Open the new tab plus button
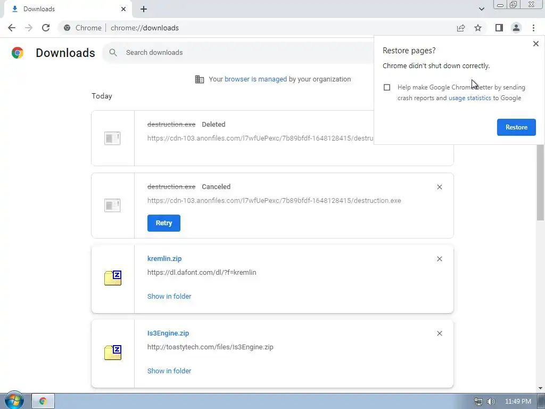This screenshot has height=409, width=545. click(x=144, y=9)
